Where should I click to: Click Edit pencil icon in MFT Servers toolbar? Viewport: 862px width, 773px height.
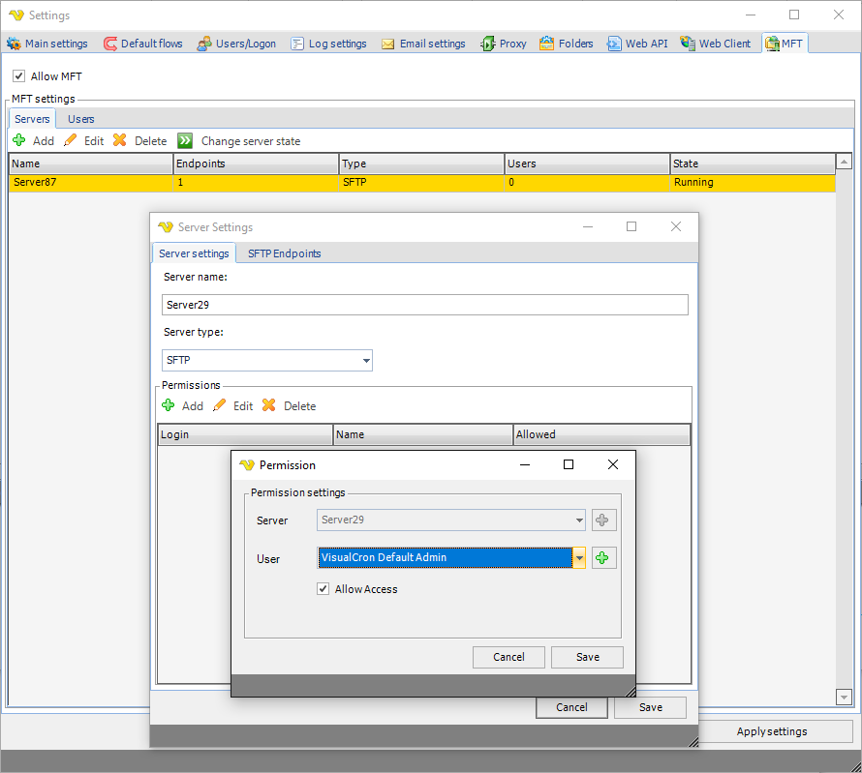[70, 141]
